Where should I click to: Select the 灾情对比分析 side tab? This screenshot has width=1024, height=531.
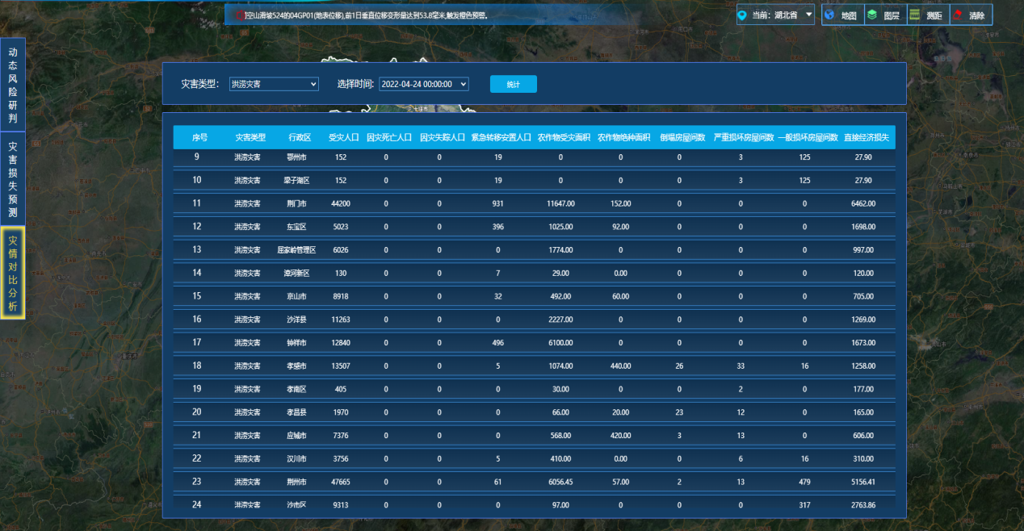pyautogui.click(x=13, y=273)
